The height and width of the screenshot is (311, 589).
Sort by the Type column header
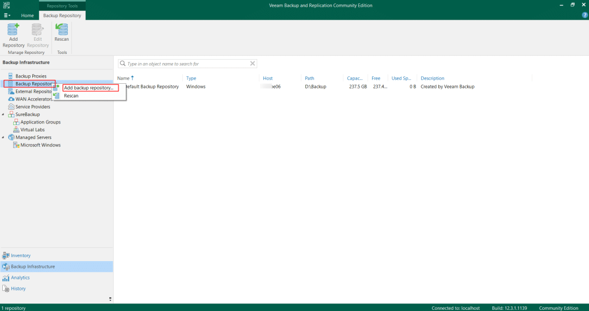(191, 78)
